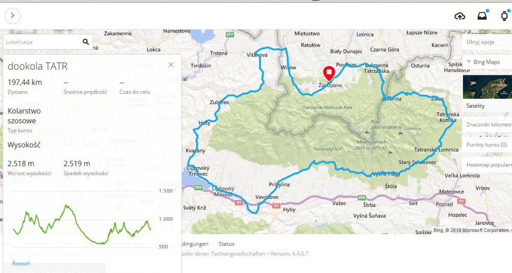Toggle Punkty kursu (0) option
This screenshot has height=273, width=512.
486,145
